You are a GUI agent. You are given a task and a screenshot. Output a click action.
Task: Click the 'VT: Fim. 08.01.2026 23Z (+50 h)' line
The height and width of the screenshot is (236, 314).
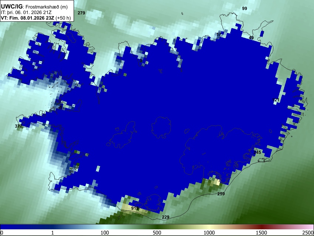point(36,18)
